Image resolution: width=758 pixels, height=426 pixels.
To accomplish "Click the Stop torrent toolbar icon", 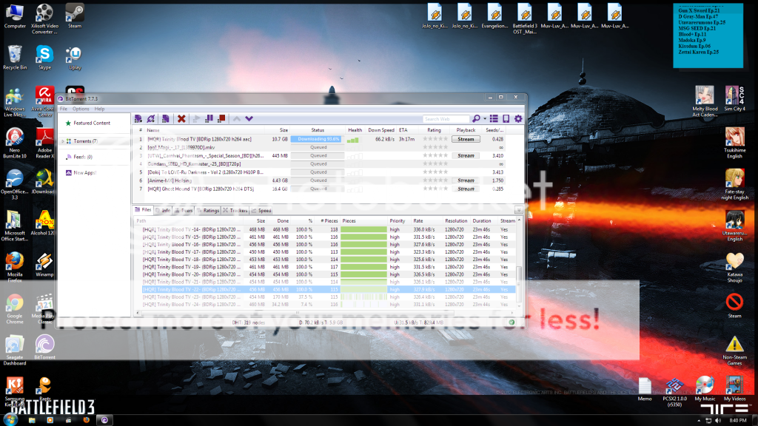I will pos(221,118).
